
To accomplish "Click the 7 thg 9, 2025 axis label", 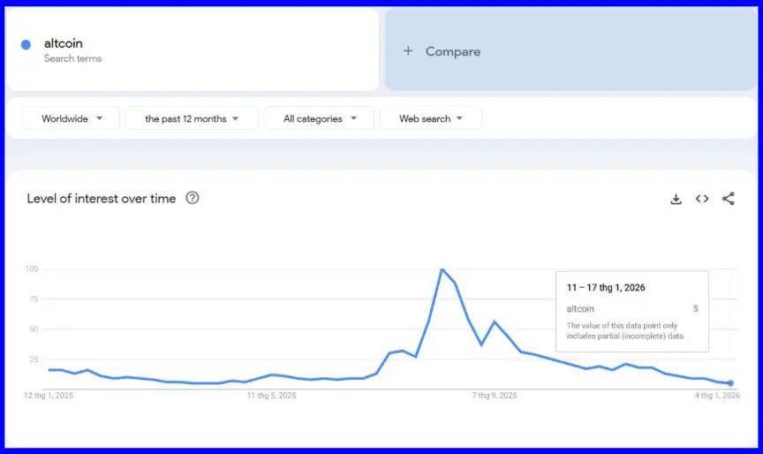I will (x=495, y=396).
